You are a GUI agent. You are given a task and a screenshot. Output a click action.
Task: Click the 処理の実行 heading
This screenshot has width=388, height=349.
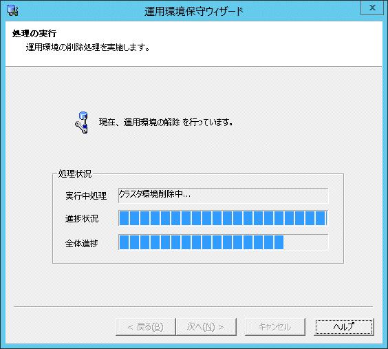(34, 34)
